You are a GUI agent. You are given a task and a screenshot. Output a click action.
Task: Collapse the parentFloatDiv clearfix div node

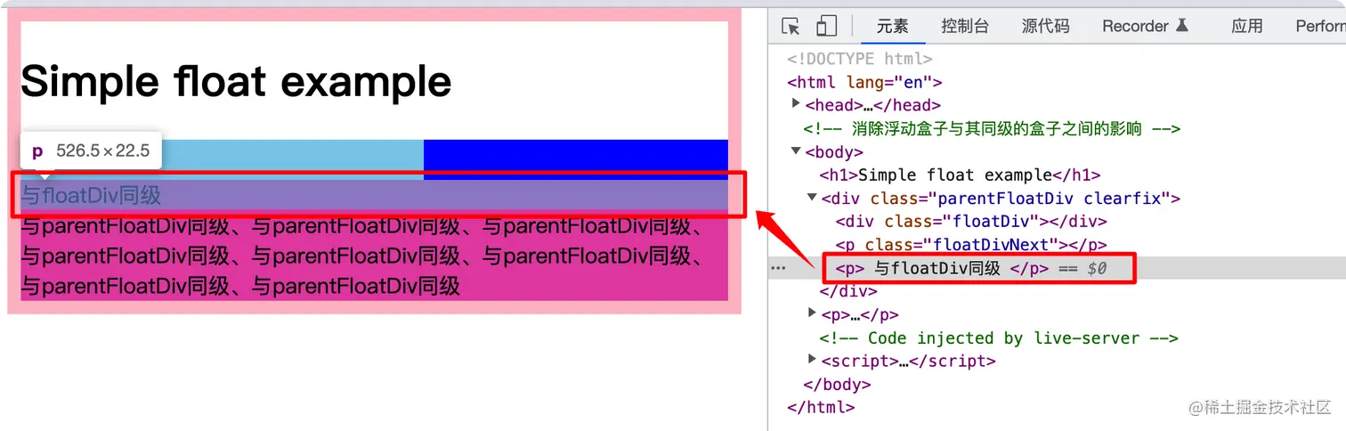pos(812,198)
